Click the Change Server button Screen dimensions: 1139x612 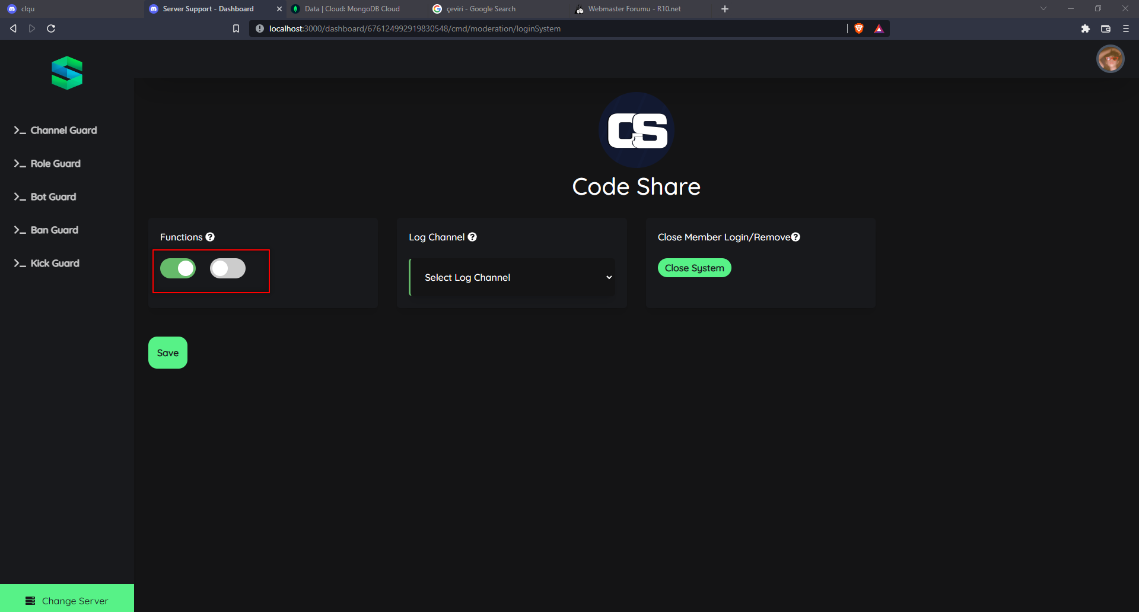click(67, 598)
